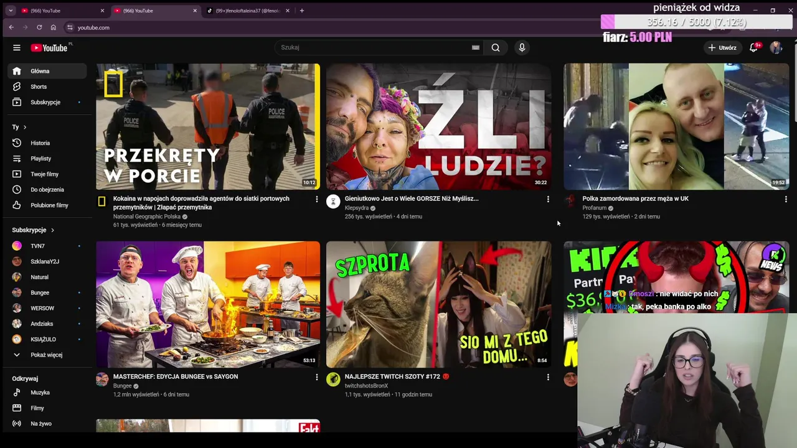Open Na żywo live section
797x448 pixels.
[48, 424]
